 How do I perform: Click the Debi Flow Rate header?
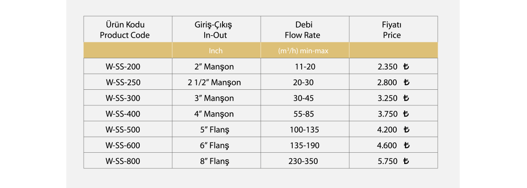coord(303,30)
